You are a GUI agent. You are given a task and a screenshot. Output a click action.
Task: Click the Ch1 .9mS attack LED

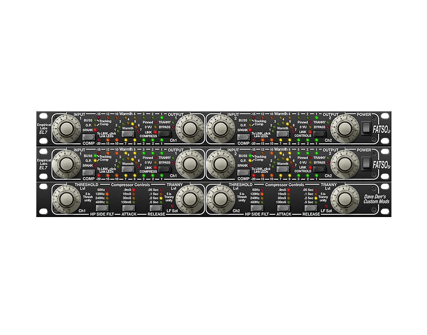(x=134, y=190)
